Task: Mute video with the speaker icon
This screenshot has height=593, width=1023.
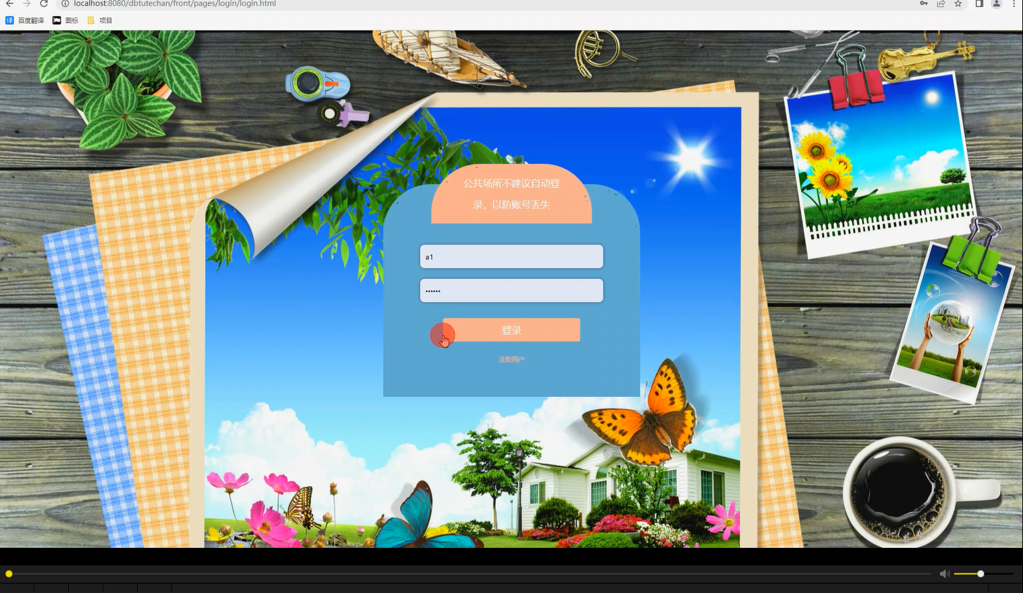Action: [x=945, y=573]
